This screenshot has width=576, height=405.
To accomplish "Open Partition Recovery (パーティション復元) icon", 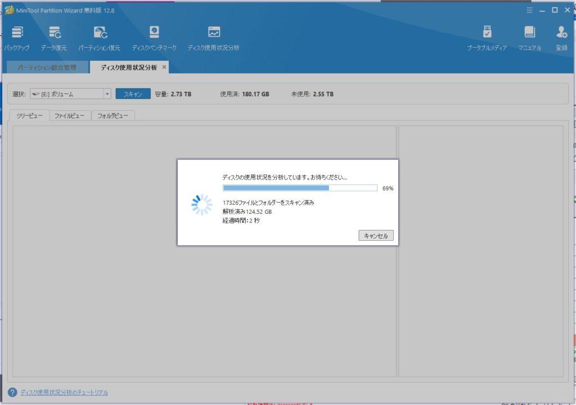I will pos(100,32).
